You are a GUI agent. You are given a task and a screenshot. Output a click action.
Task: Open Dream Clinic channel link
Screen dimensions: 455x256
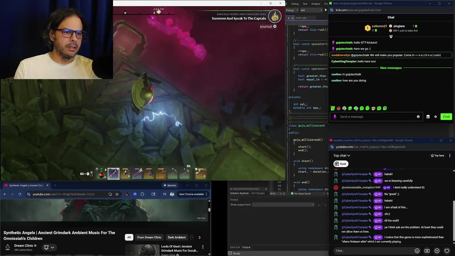[x=23, y=246]
